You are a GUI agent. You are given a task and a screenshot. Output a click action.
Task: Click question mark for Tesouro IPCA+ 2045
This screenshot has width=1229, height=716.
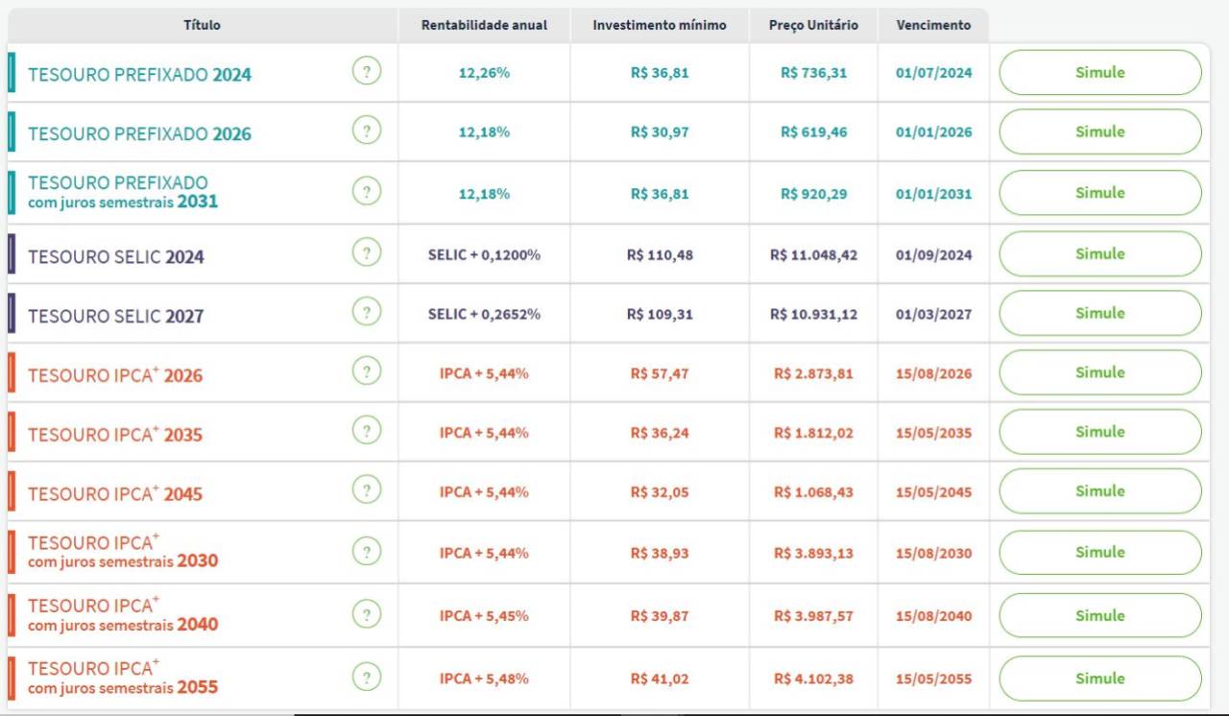pyautogui.click(x=366, y=490)
